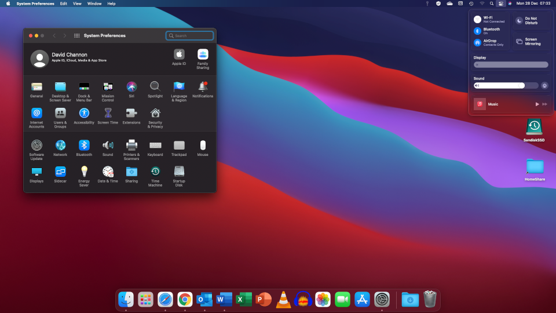
Task: Open Family Sharing settings
Action: pyautogui.click(x=203, y=59)
